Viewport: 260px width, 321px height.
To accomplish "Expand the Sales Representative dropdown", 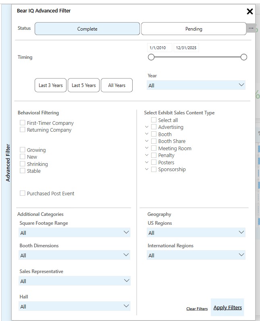I will pyautogui.click(x=75, y=281).
